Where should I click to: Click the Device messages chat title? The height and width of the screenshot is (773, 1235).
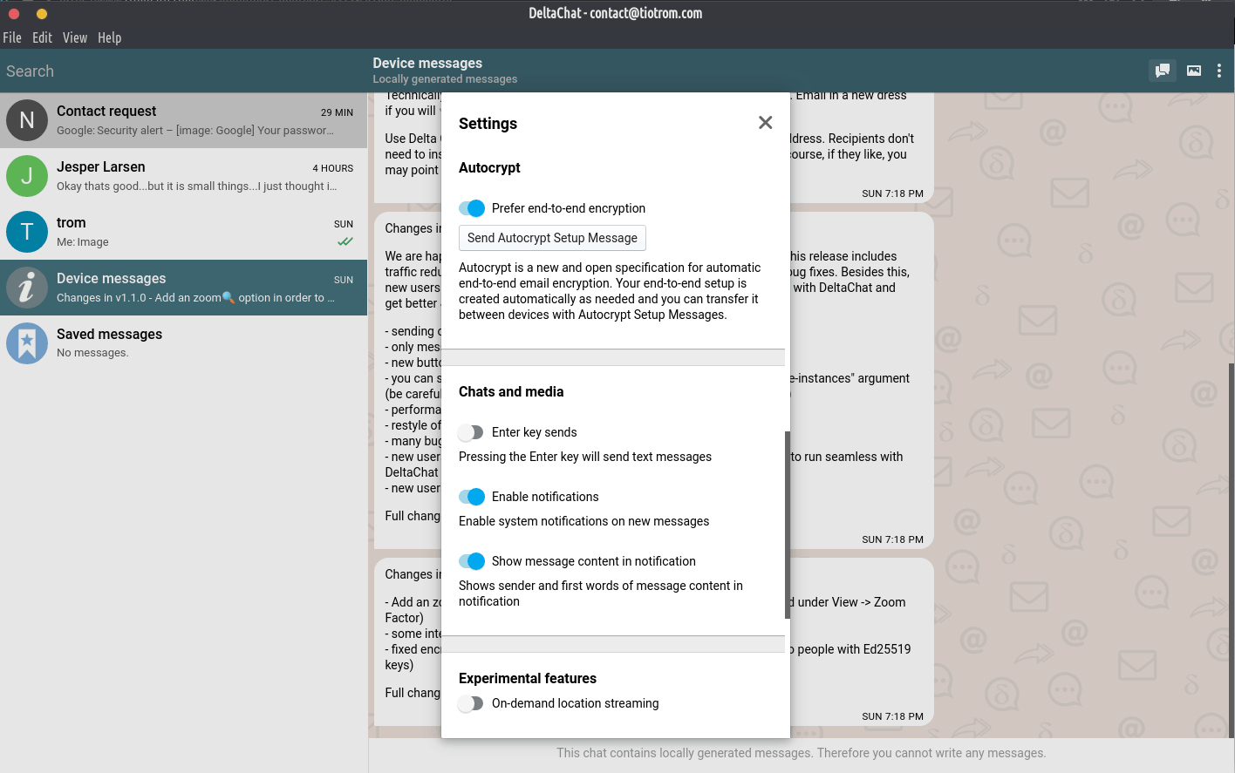pos(427,63)
